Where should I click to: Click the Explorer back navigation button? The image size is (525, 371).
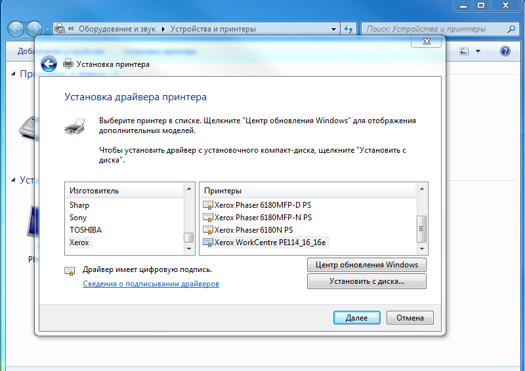tap(16, 29)
